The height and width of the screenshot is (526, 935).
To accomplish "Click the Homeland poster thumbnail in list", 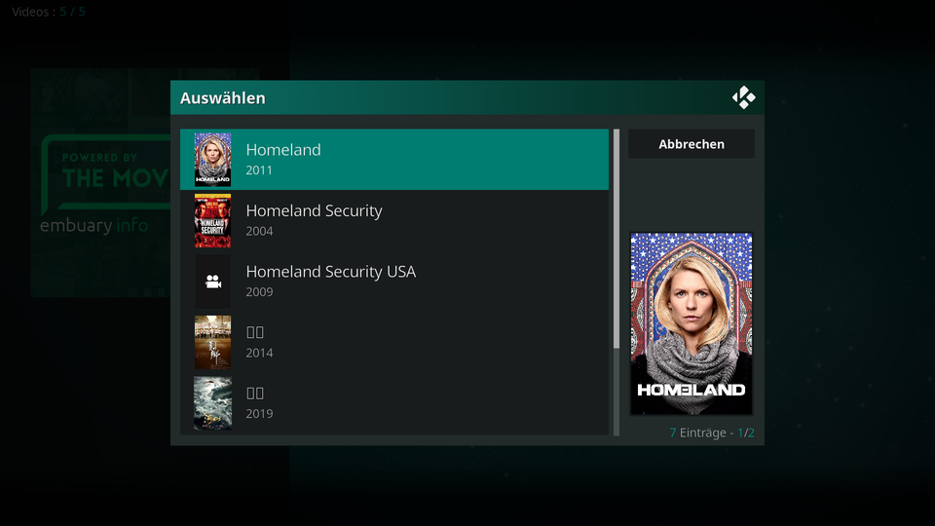I will pyautogui.click(x=213, y=159).
